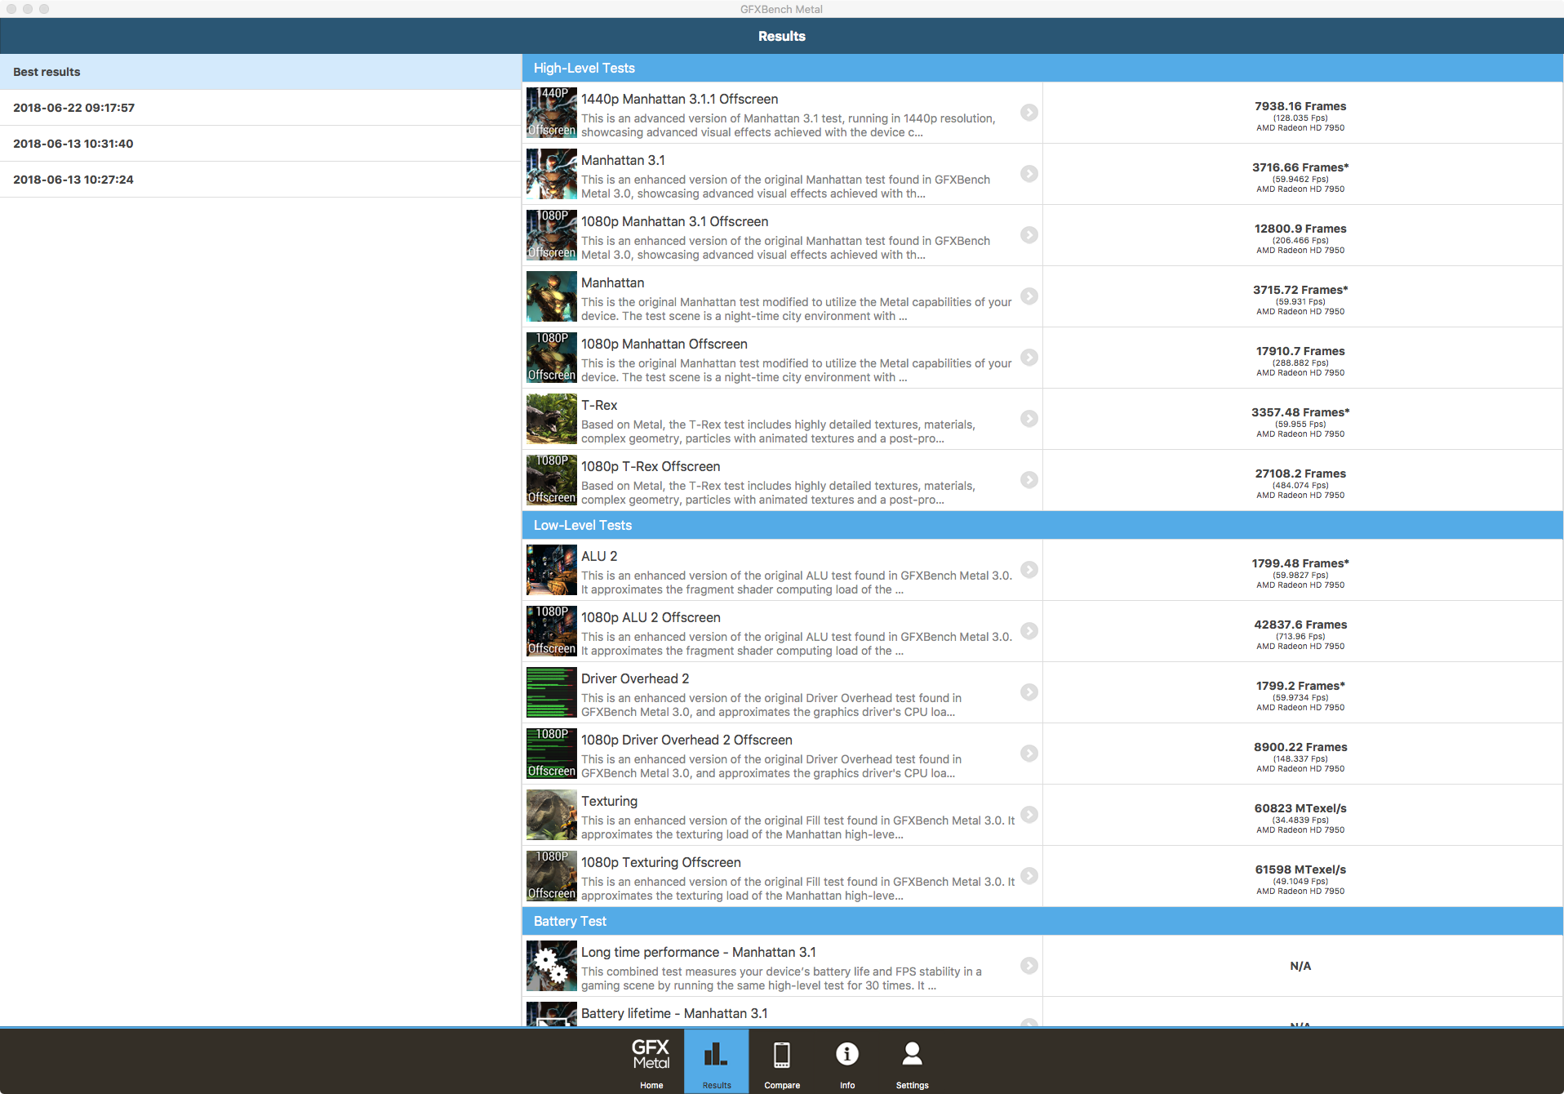This screenshot has height=1094, width=1564.
Task: Expand details arrow for 1080p Manhattan 3.1 Offscreen
Action: [1029, 235]
